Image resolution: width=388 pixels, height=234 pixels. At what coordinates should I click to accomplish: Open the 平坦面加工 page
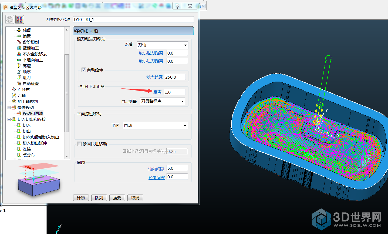click(33, 60)
